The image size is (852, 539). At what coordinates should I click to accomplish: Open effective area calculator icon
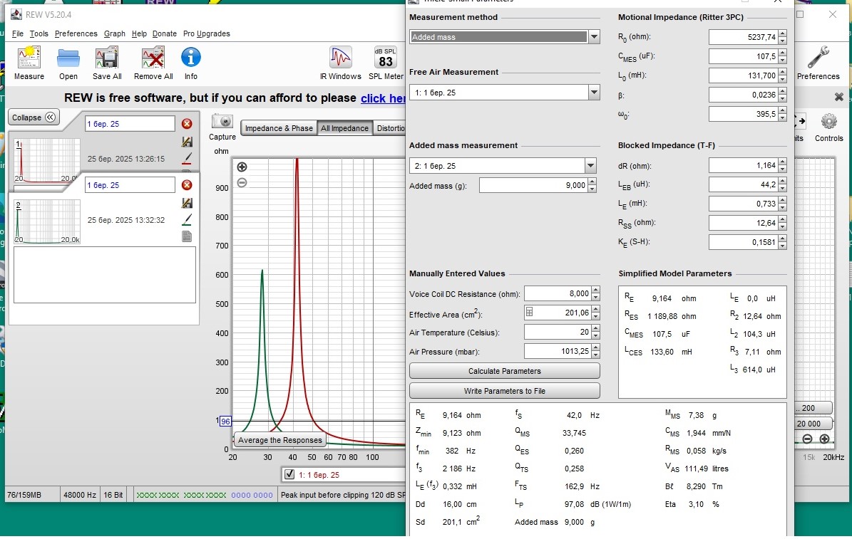(529, 312)
